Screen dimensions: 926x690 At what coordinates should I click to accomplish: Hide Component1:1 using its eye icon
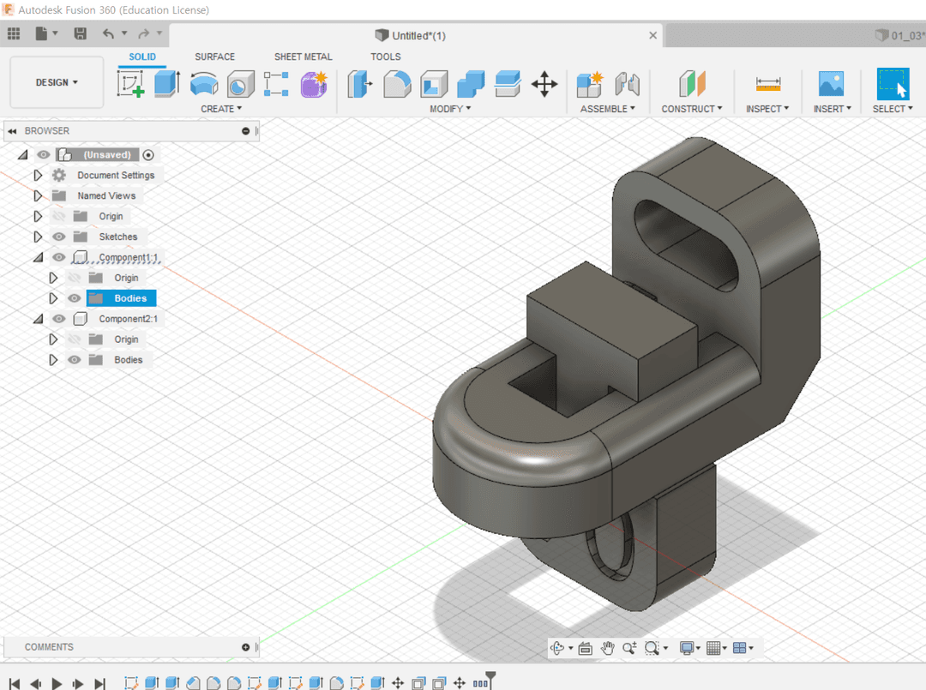(58, 257)
